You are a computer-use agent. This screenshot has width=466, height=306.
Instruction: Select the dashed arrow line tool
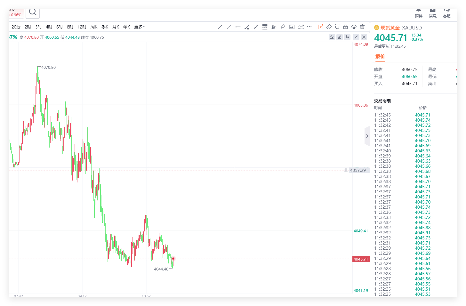(x=229, y=27)
